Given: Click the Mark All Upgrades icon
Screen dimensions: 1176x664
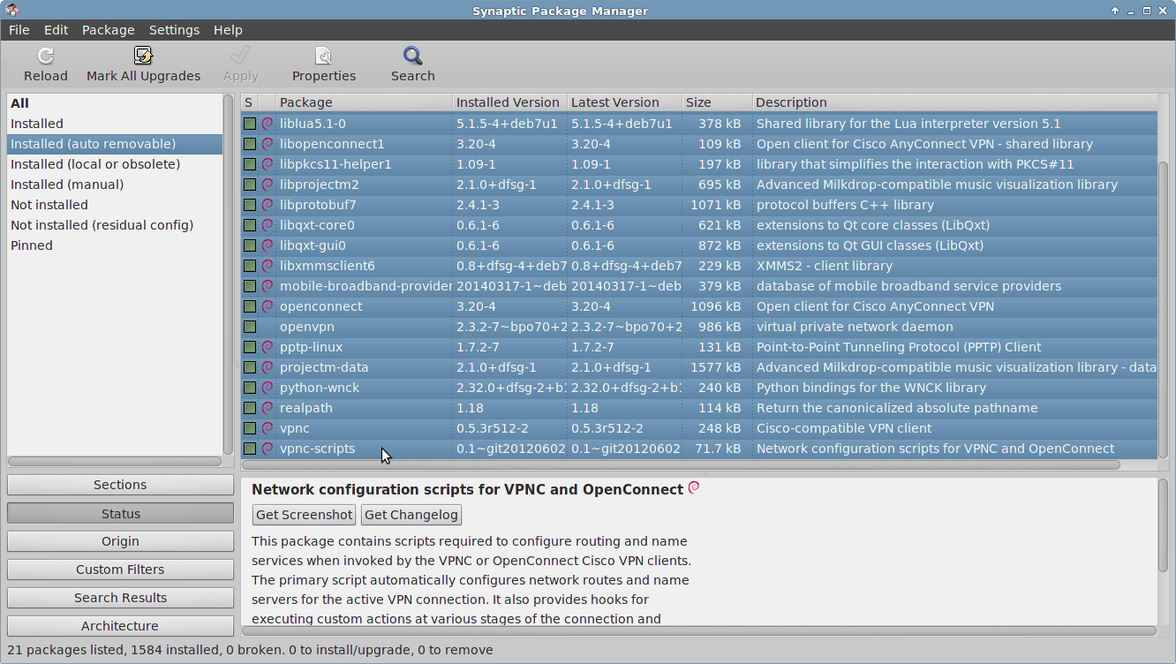Looking at the screenshot, I should point(144,57).
